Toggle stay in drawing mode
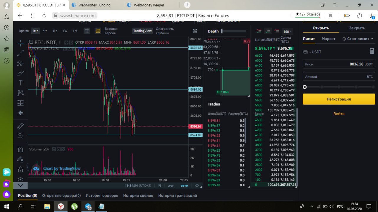The height and width of the screenshot is (212, 378). click(20, 159)
